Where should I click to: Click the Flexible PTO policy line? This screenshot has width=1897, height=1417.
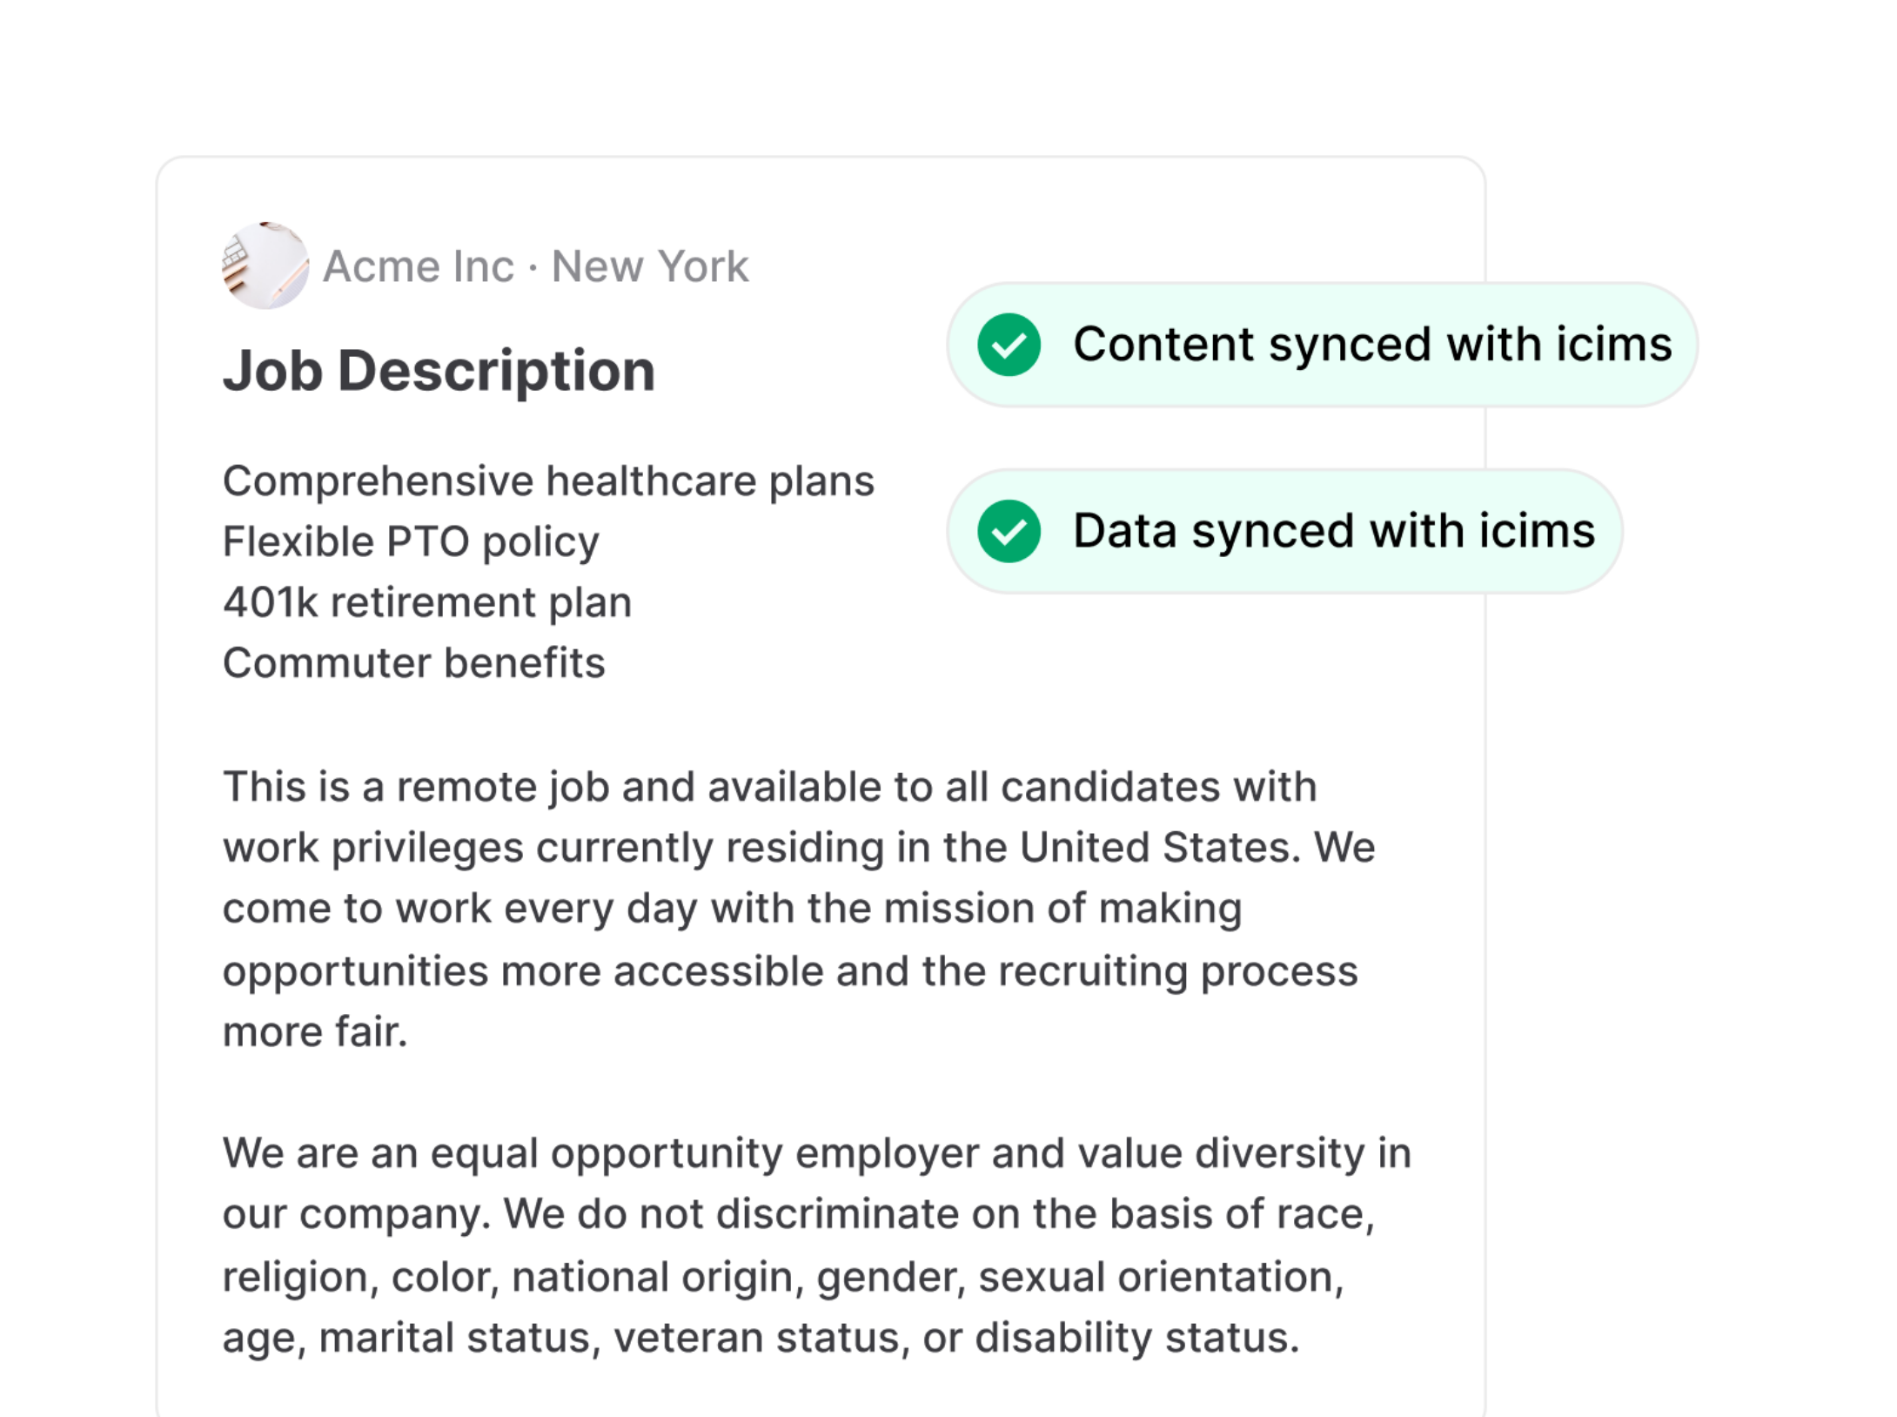click(411, 542)
